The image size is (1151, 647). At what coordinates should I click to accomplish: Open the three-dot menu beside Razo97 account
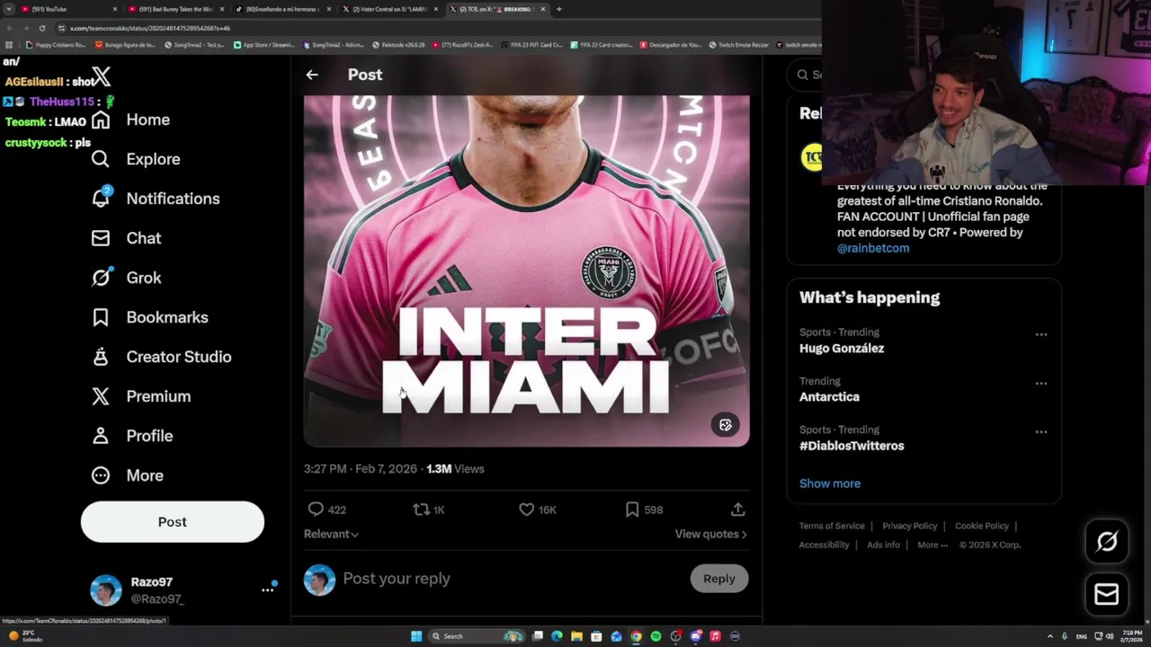268,589
